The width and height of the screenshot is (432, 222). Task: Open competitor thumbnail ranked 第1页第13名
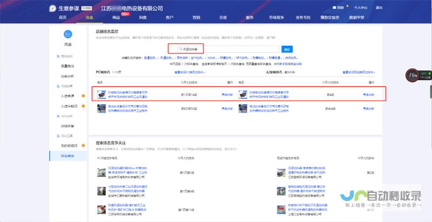[102, 210]
